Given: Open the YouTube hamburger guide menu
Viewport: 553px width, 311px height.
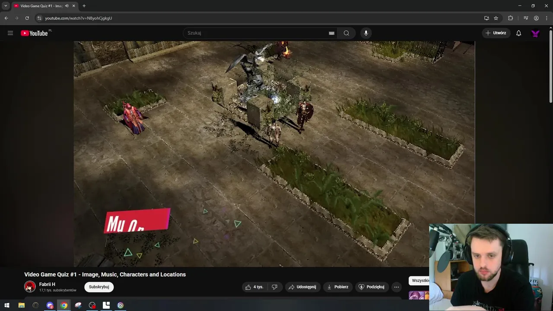Looking at the screenshot, I should click(x=10, y=33).
